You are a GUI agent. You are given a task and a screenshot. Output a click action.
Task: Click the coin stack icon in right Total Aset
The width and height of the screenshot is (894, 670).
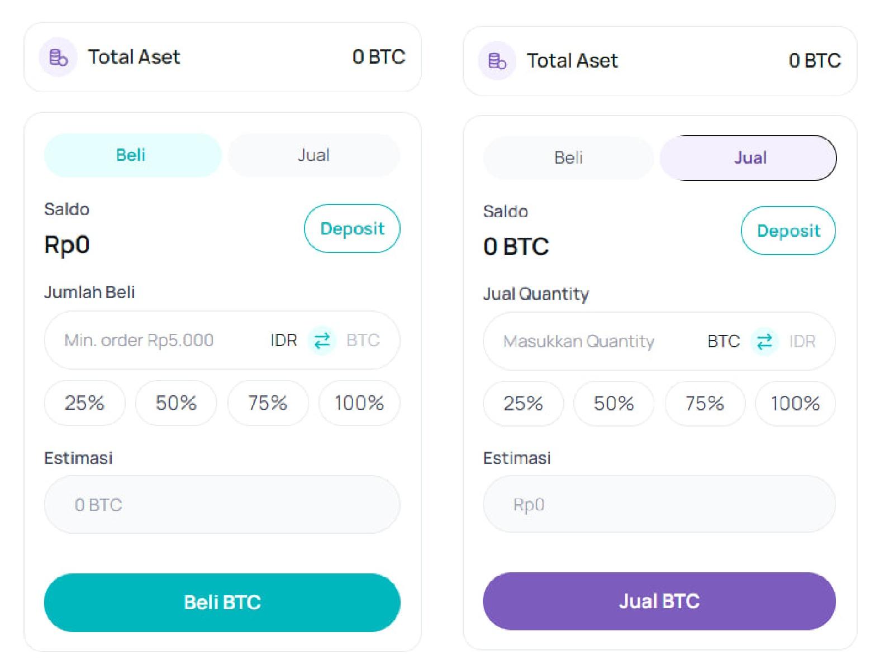(497, 60)
